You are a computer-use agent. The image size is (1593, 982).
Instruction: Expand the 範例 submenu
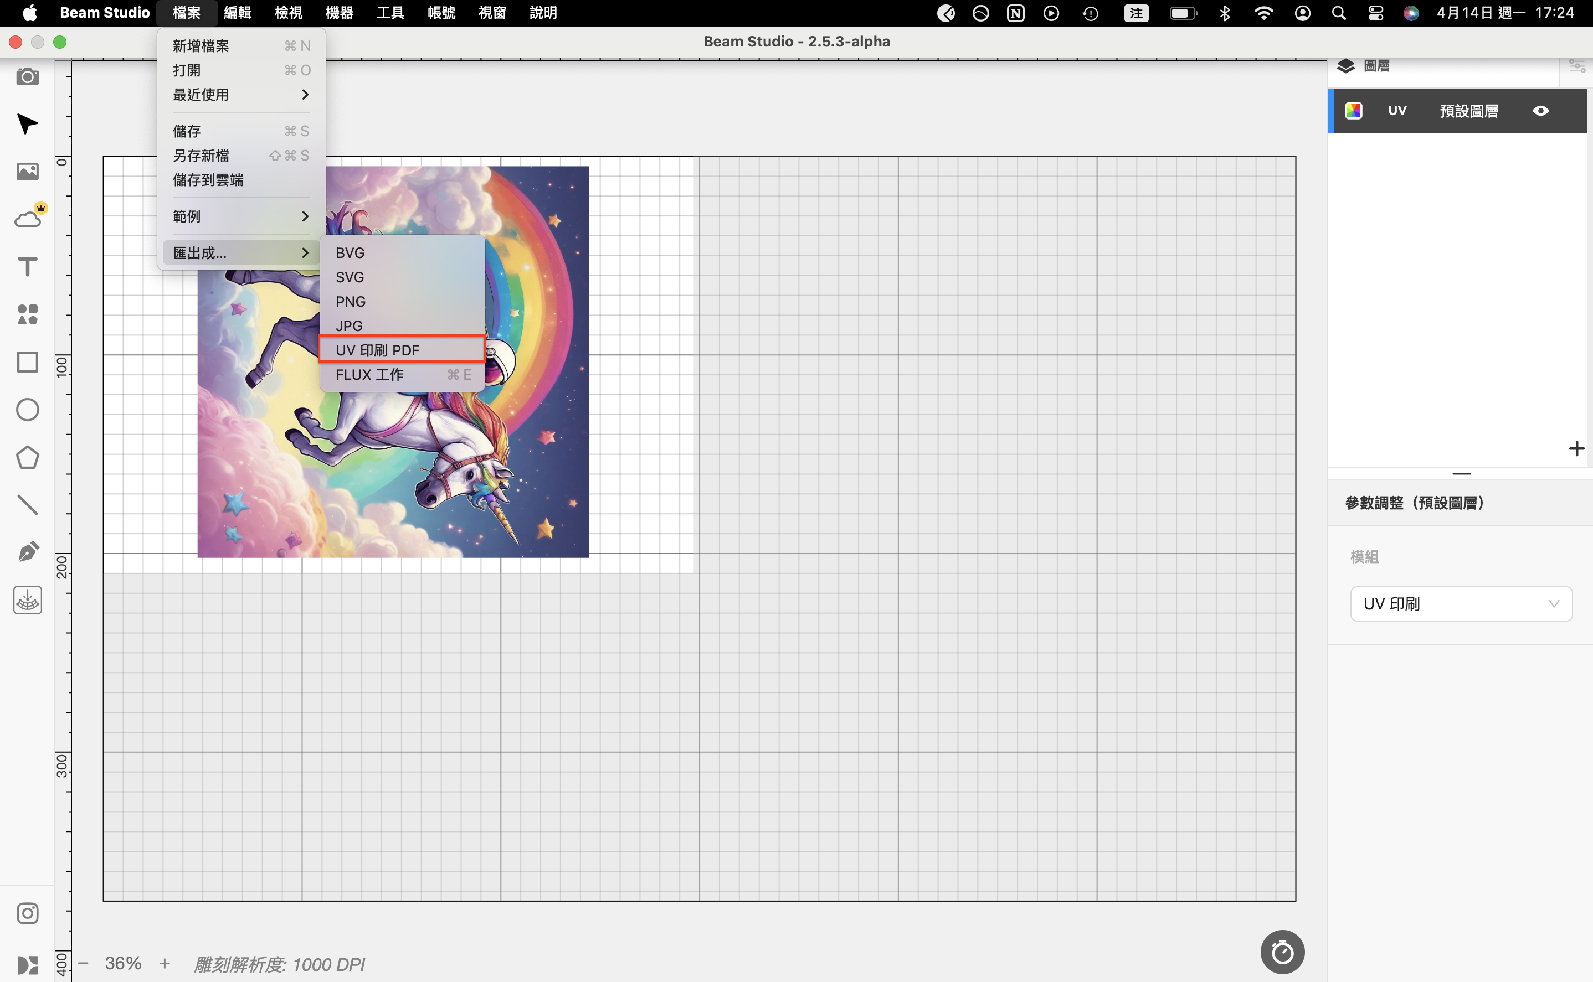(241, 216)
